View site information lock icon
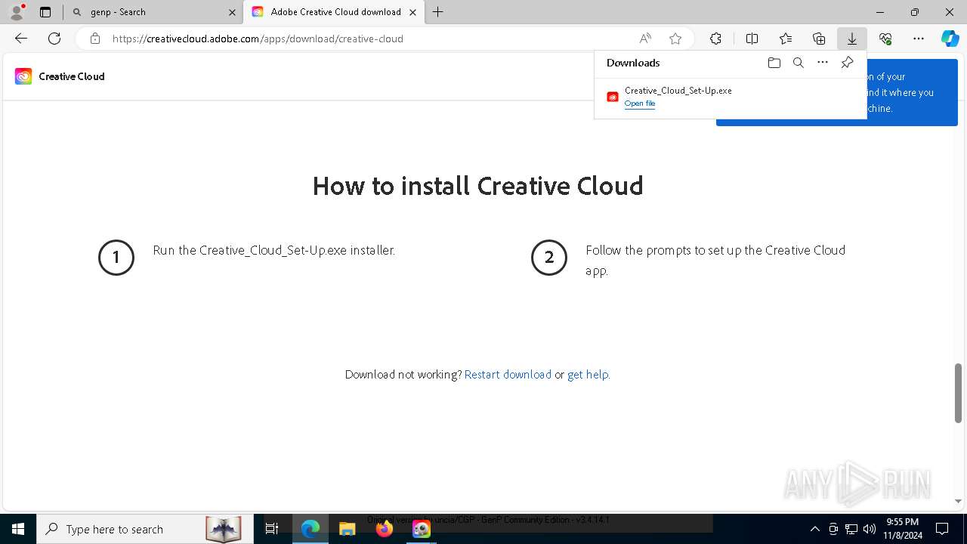This screenshot has width=967, height=544. point(94,39)
